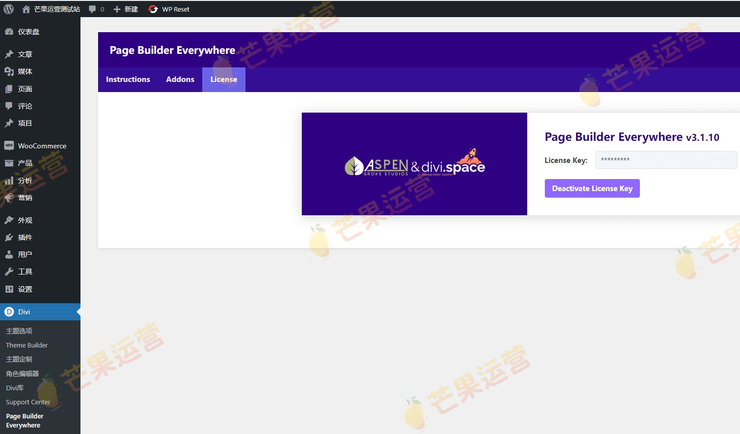Switch to the Addons tab
The height and width of the screenshot is (434, 740).
180,79
